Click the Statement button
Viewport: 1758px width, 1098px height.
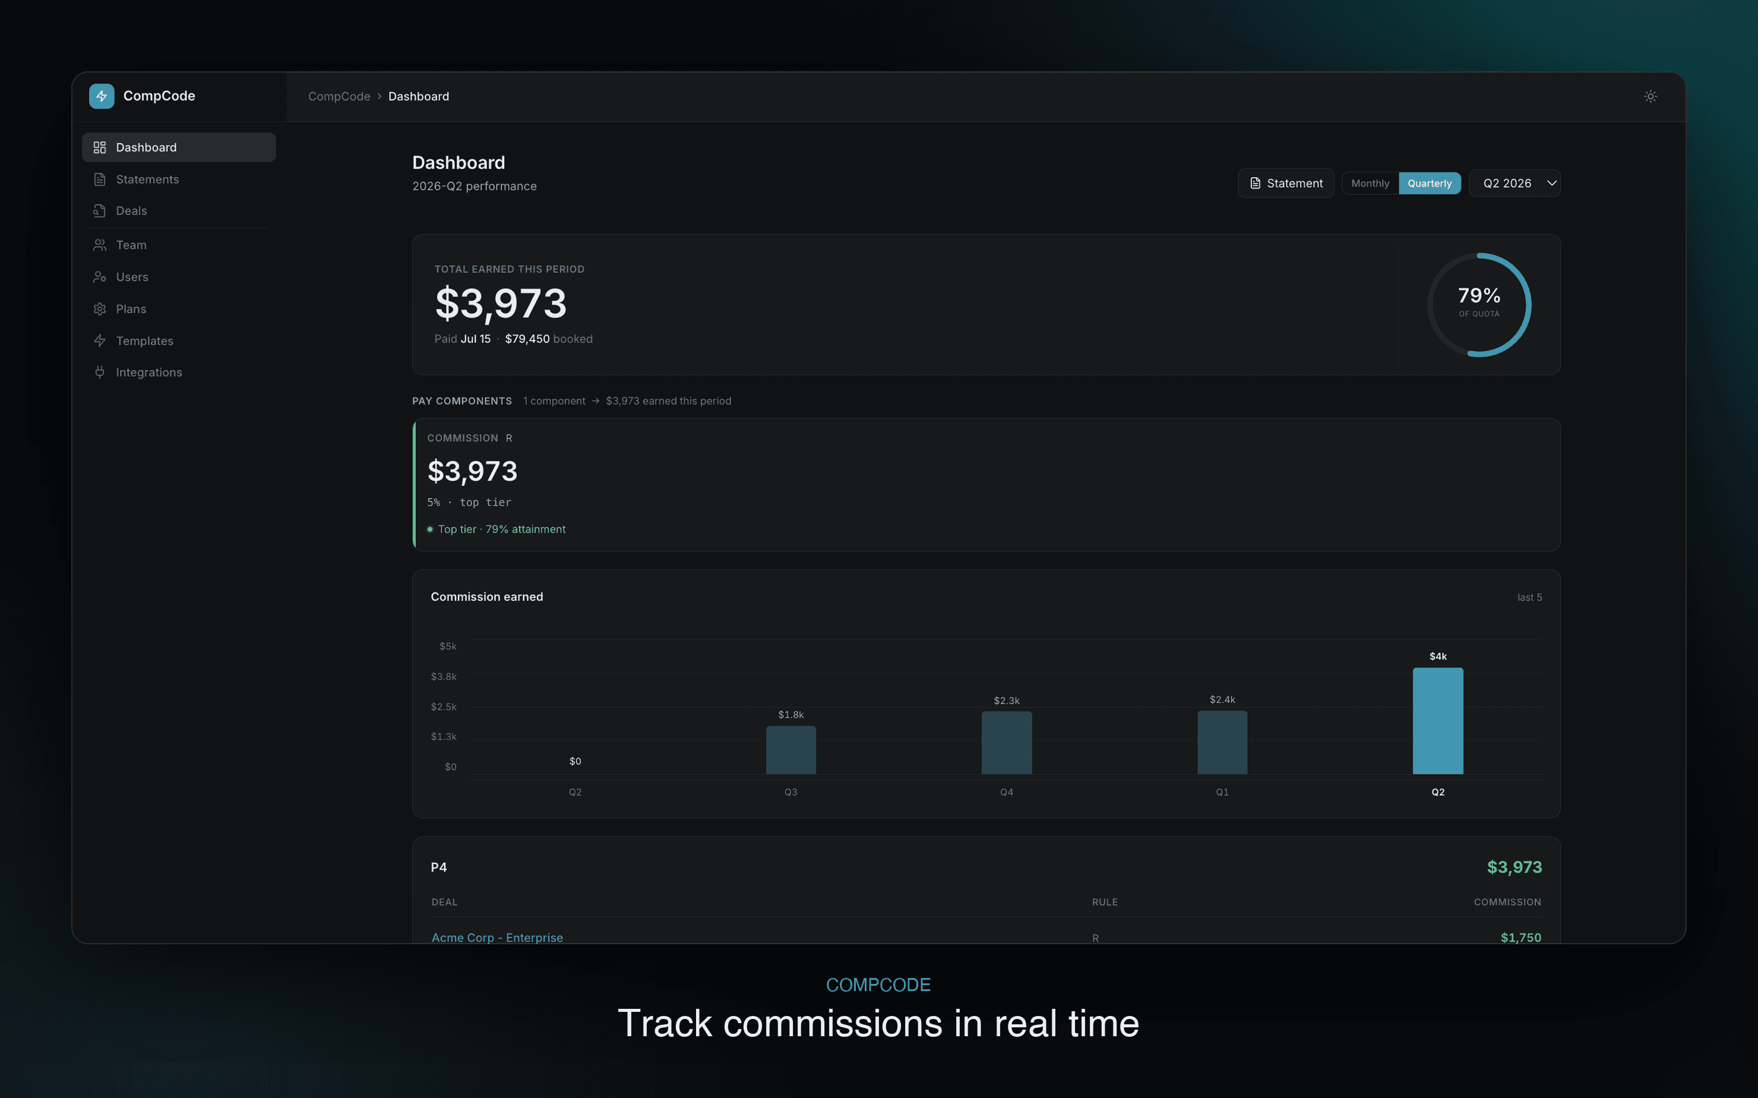coord(1285,183)
